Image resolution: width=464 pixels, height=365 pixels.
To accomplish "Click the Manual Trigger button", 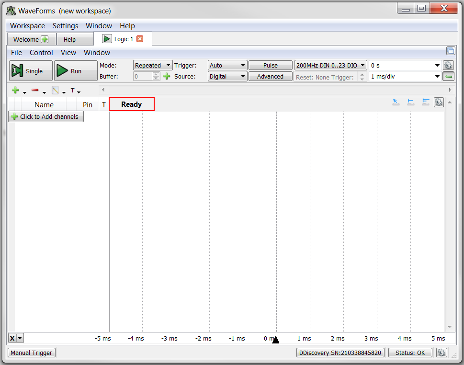I will click(x=32, y=353).
